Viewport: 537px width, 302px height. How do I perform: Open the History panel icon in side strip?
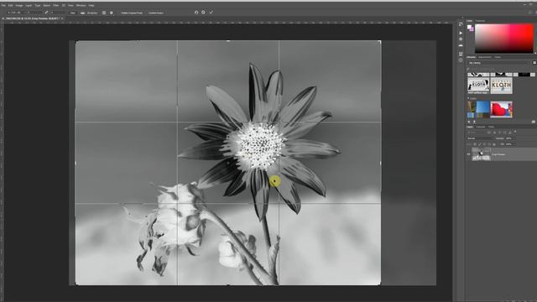coord(461,24)
